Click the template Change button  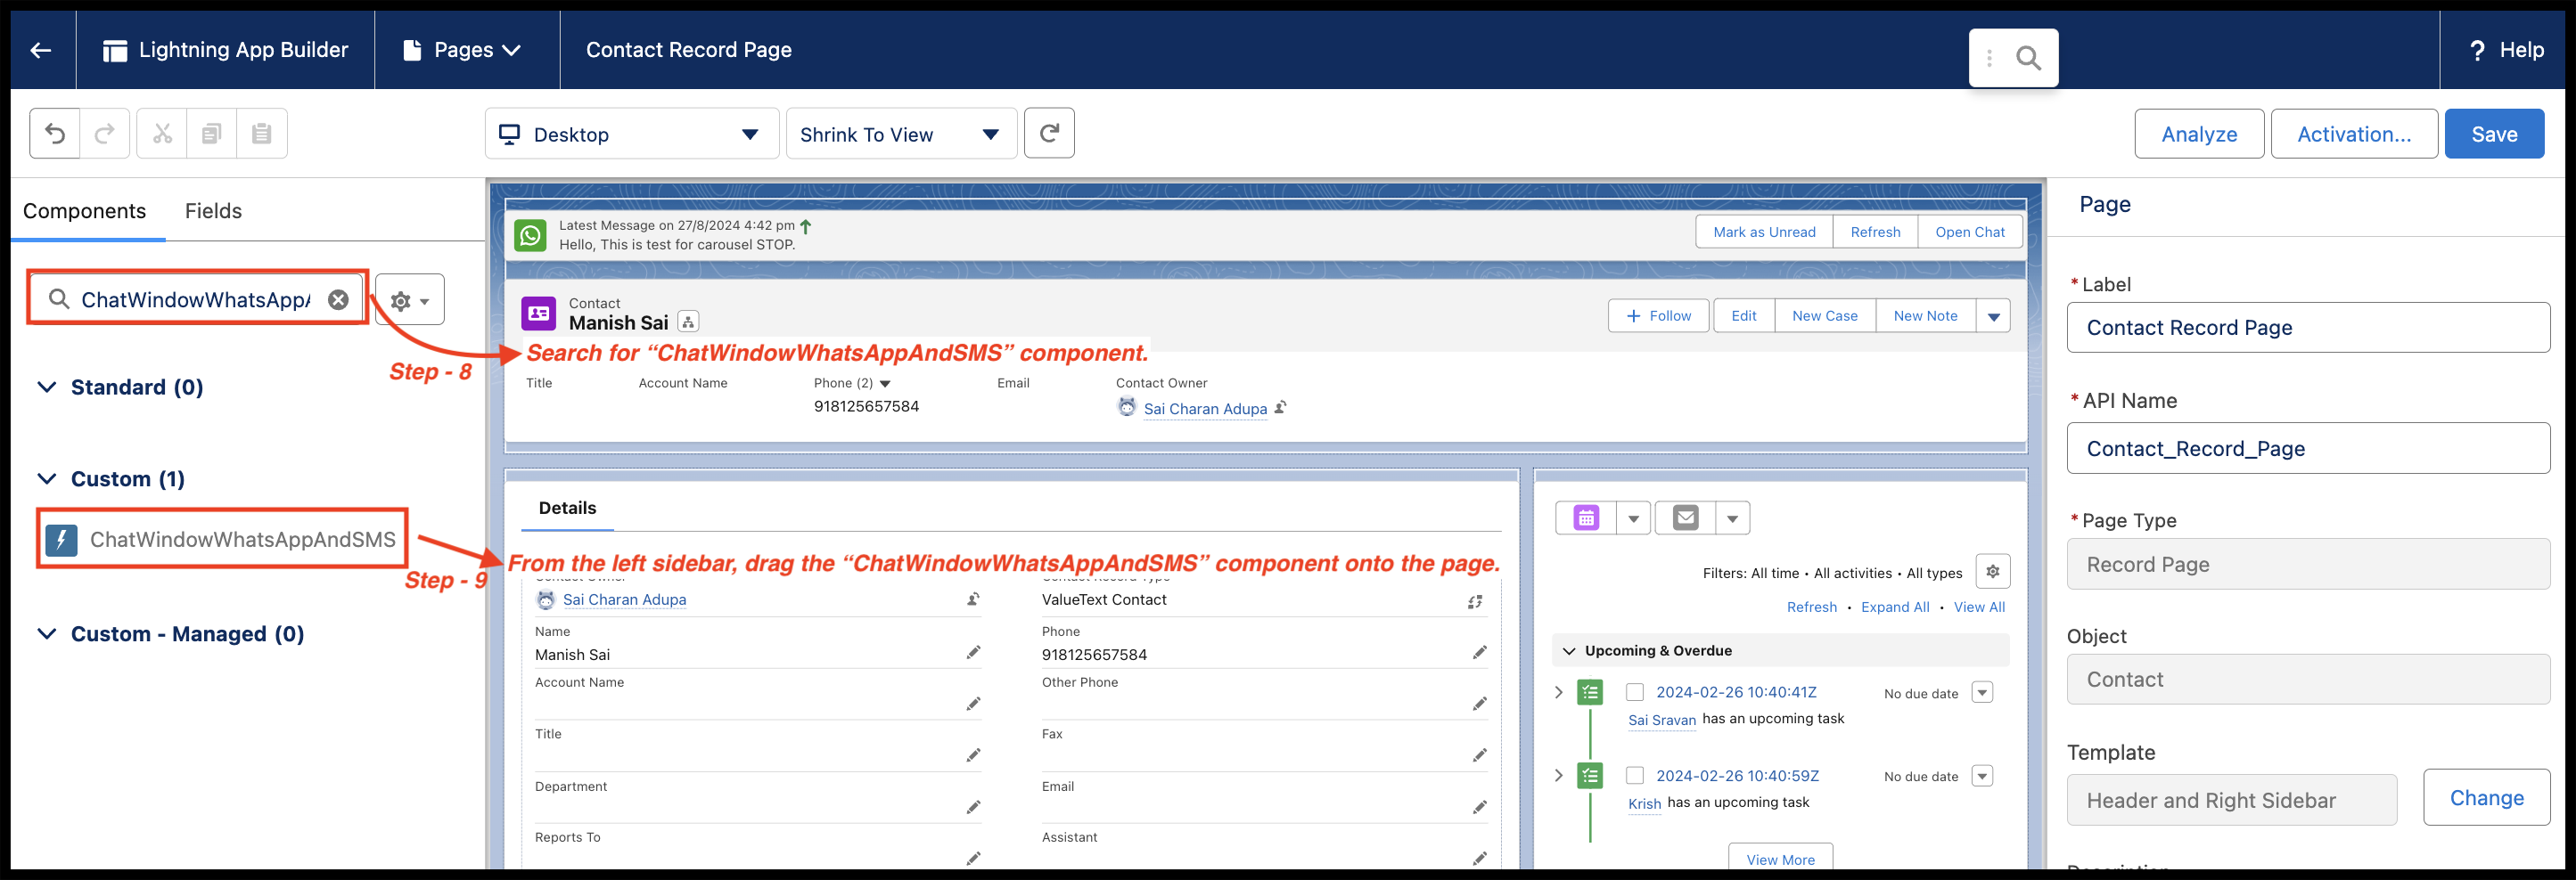(2486, 798)
